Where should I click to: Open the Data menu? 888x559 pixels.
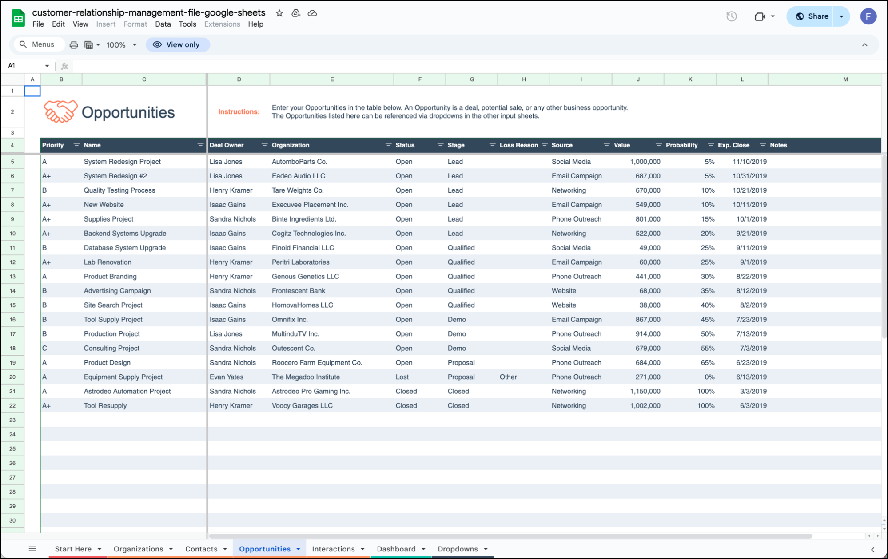[x=163, y=24]
